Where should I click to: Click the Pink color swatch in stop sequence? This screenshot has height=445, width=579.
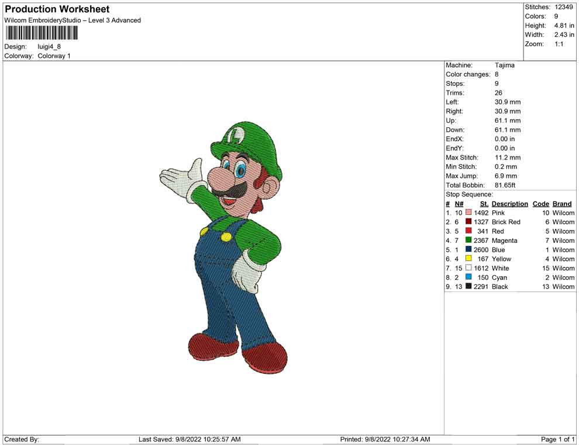click(468, 213)
